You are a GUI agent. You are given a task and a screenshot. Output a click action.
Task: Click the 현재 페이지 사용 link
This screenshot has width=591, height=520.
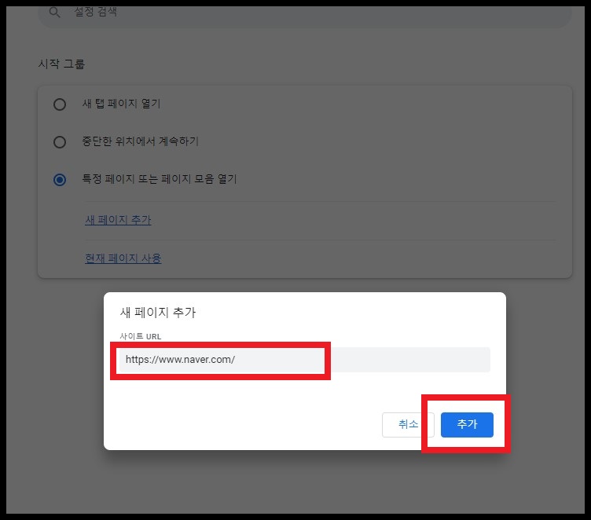pyautogui.click(x=123, y=258)
